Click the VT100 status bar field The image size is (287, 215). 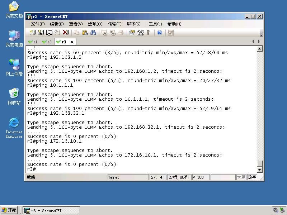[x=201, y=177]
